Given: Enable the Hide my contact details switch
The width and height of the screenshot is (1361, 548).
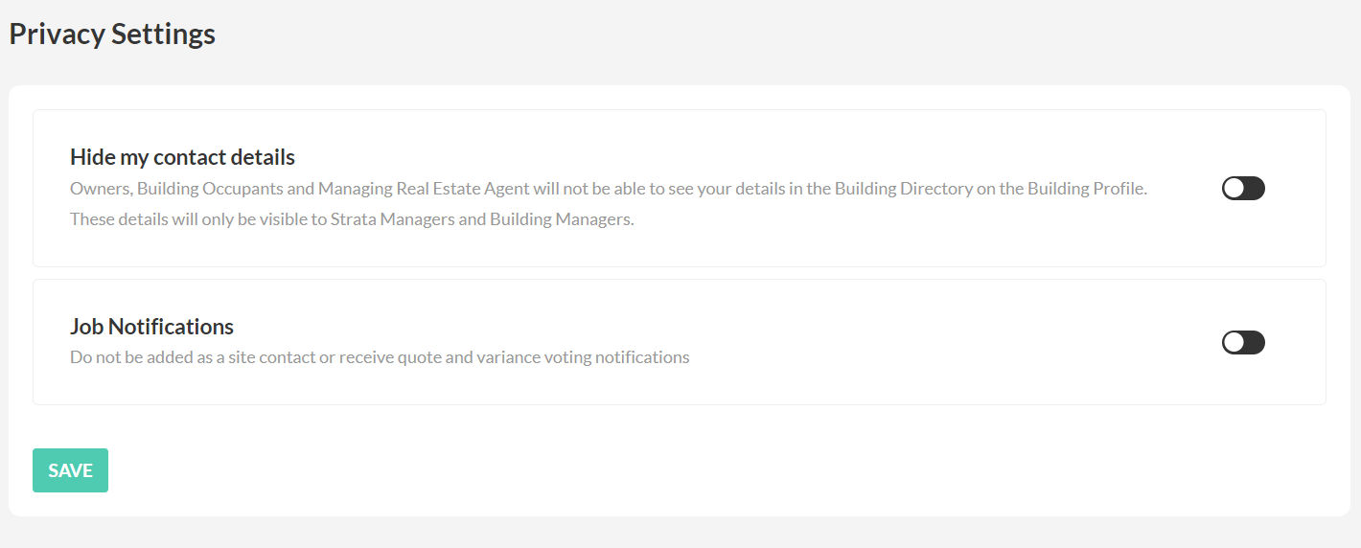Looking at the screenshot, I should [1243, 189].
